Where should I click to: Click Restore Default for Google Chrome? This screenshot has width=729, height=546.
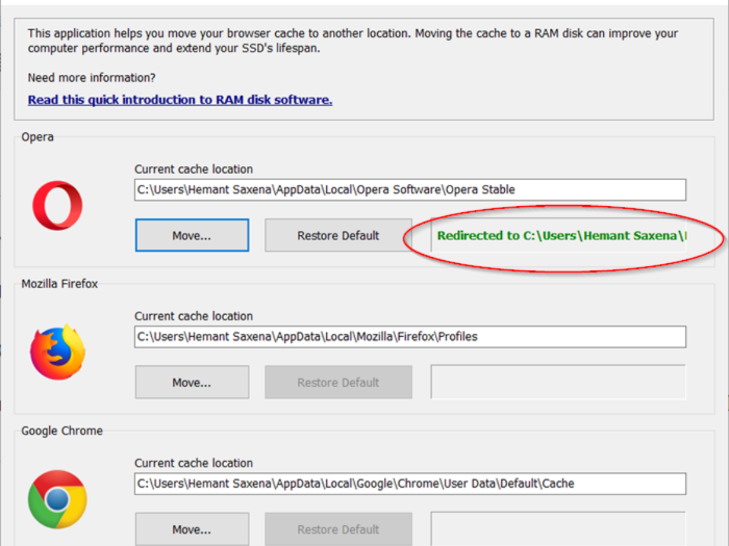[338, 529]
